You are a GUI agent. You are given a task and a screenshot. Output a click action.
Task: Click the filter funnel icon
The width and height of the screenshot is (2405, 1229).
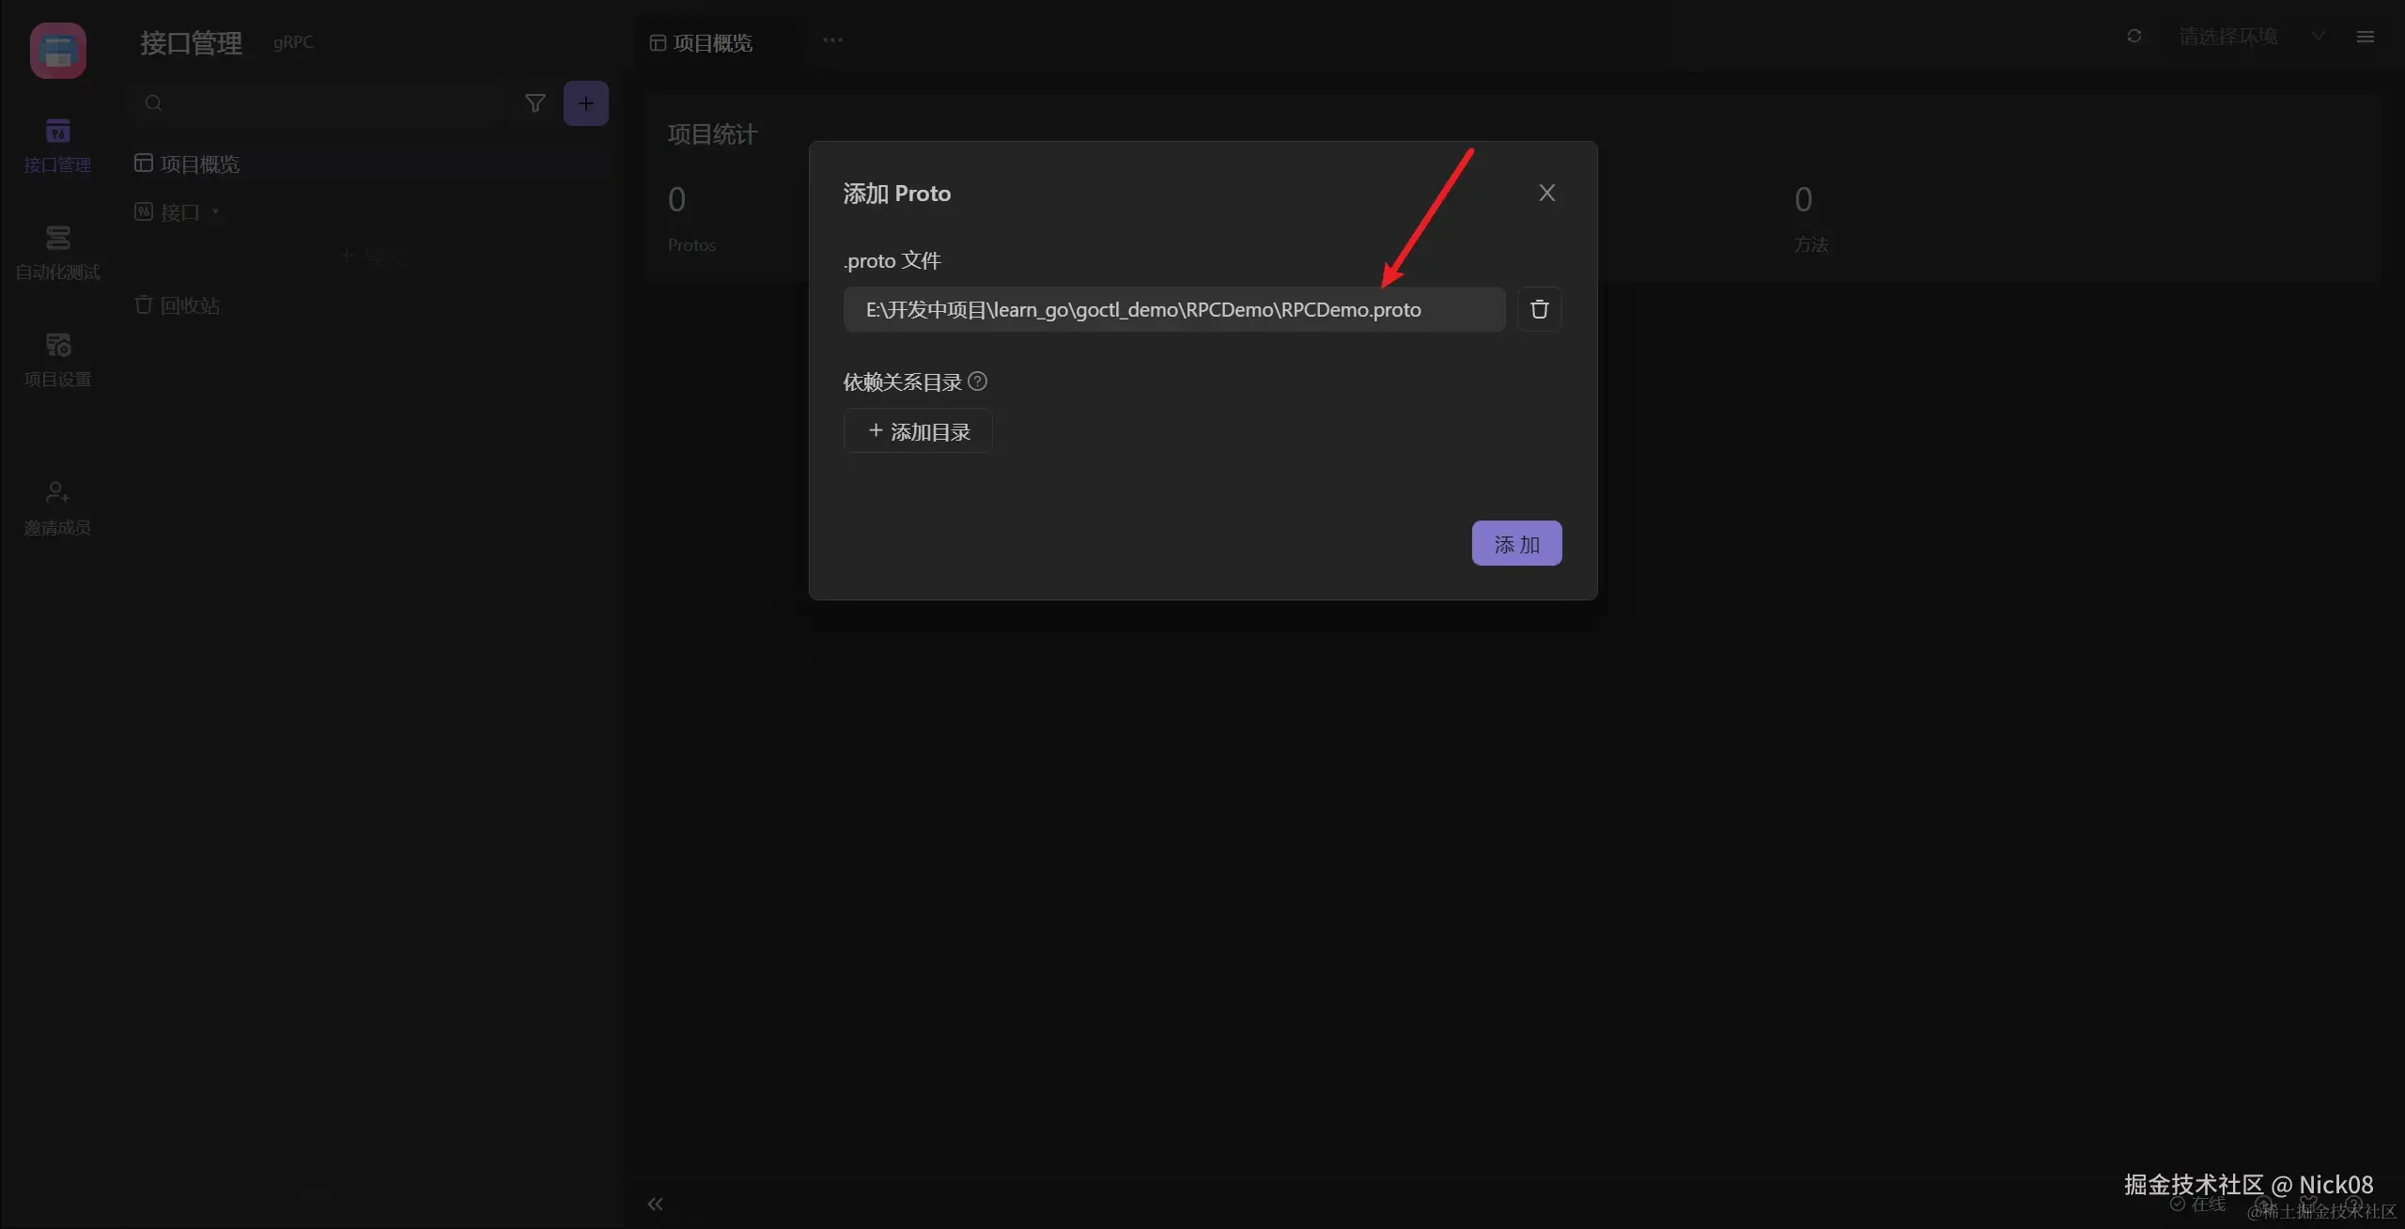click(x=535, y=103)
